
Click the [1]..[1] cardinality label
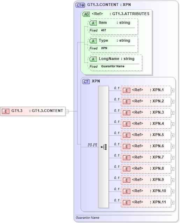click(92, 145)
